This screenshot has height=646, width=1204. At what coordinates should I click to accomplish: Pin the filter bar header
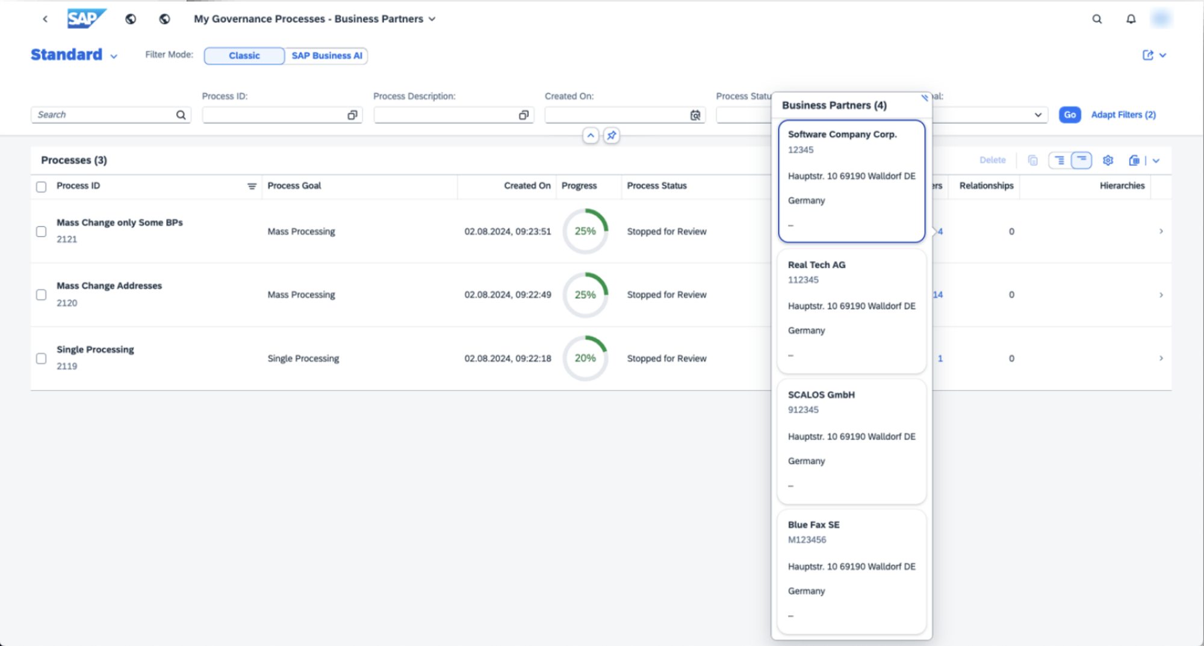click(x=612, y=135)
